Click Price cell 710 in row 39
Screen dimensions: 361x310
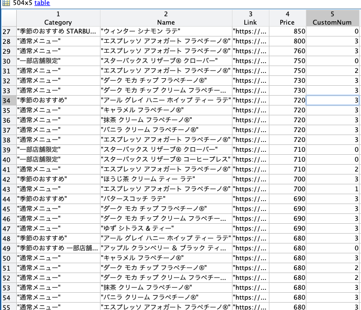point(287,150)
